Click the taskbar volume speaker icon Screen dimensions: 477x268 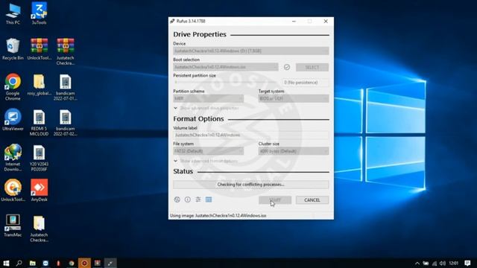(x=443, y=263)
